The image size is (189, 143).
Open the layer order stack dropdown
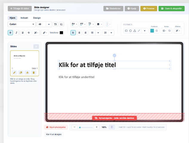click(x=99, y=24)
